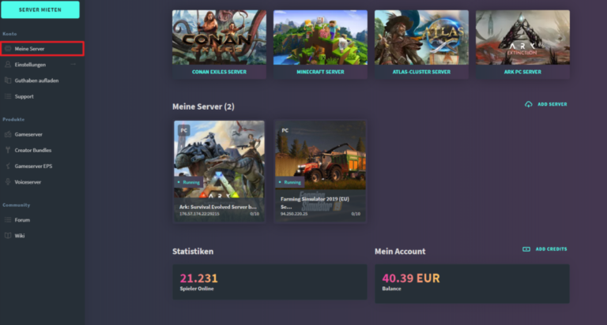Click the Guthaben aufladen wallet icon
The width and height of the screenshot is (607, 325).
pyautogui.click(x=8, y=80)
